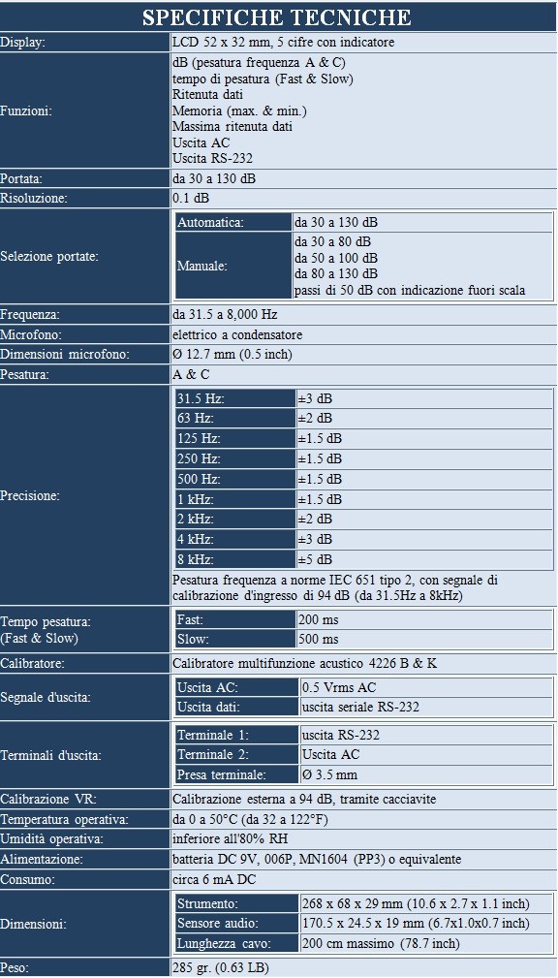The width and height of the screenshot is (558, 978).
Task: Click 'da 0 a 50°C (da 32 a 122°F)' value
Action: [x=250, y=819]
